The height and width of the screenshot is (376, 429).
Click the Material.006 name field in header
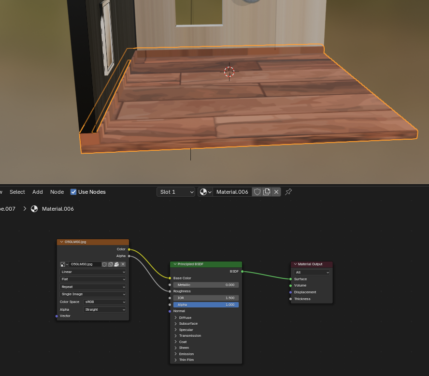tap(232, 192)
